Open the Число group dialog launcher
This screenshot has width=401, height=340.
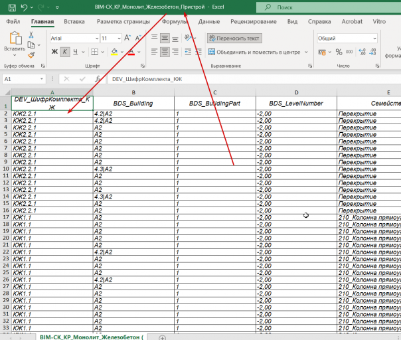point(378,66)
